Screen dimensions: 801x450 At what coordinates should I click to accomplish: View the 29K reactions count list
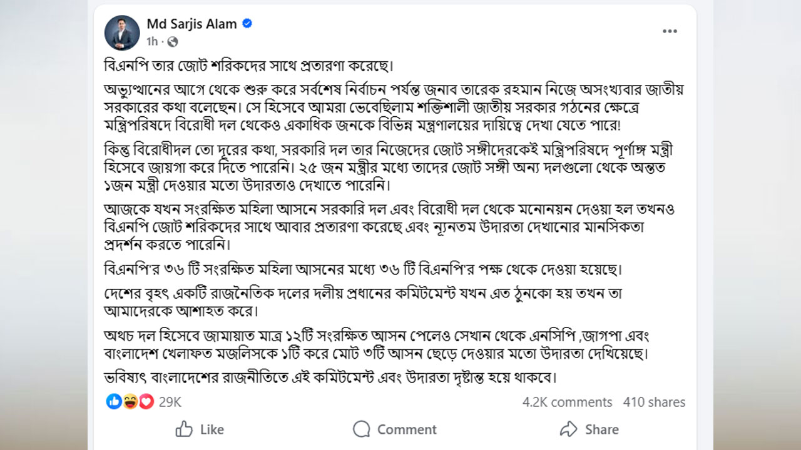(170, 402)
